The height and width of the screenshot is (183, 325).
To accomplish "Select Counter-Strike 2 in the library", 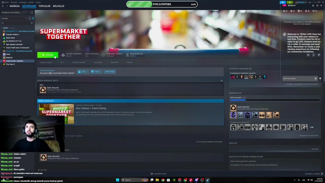I will (x=12, y=35).
